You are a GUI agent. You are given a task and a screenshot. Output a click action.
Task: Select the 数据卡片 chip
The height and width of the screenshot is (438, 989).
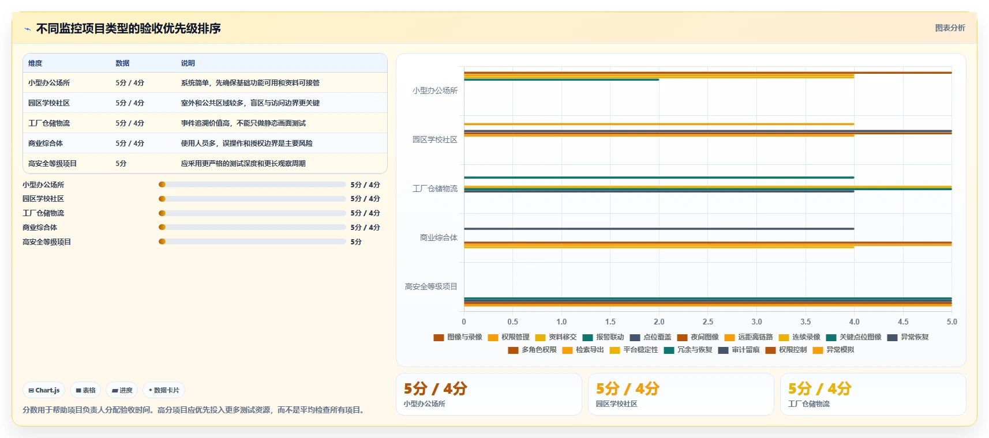tap(164, 390)
